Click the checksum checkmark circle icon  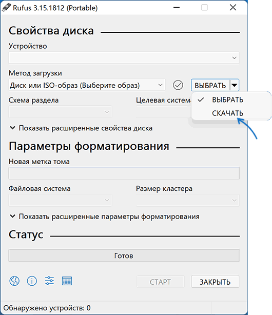pyautogui.click(x=178, y=85)
